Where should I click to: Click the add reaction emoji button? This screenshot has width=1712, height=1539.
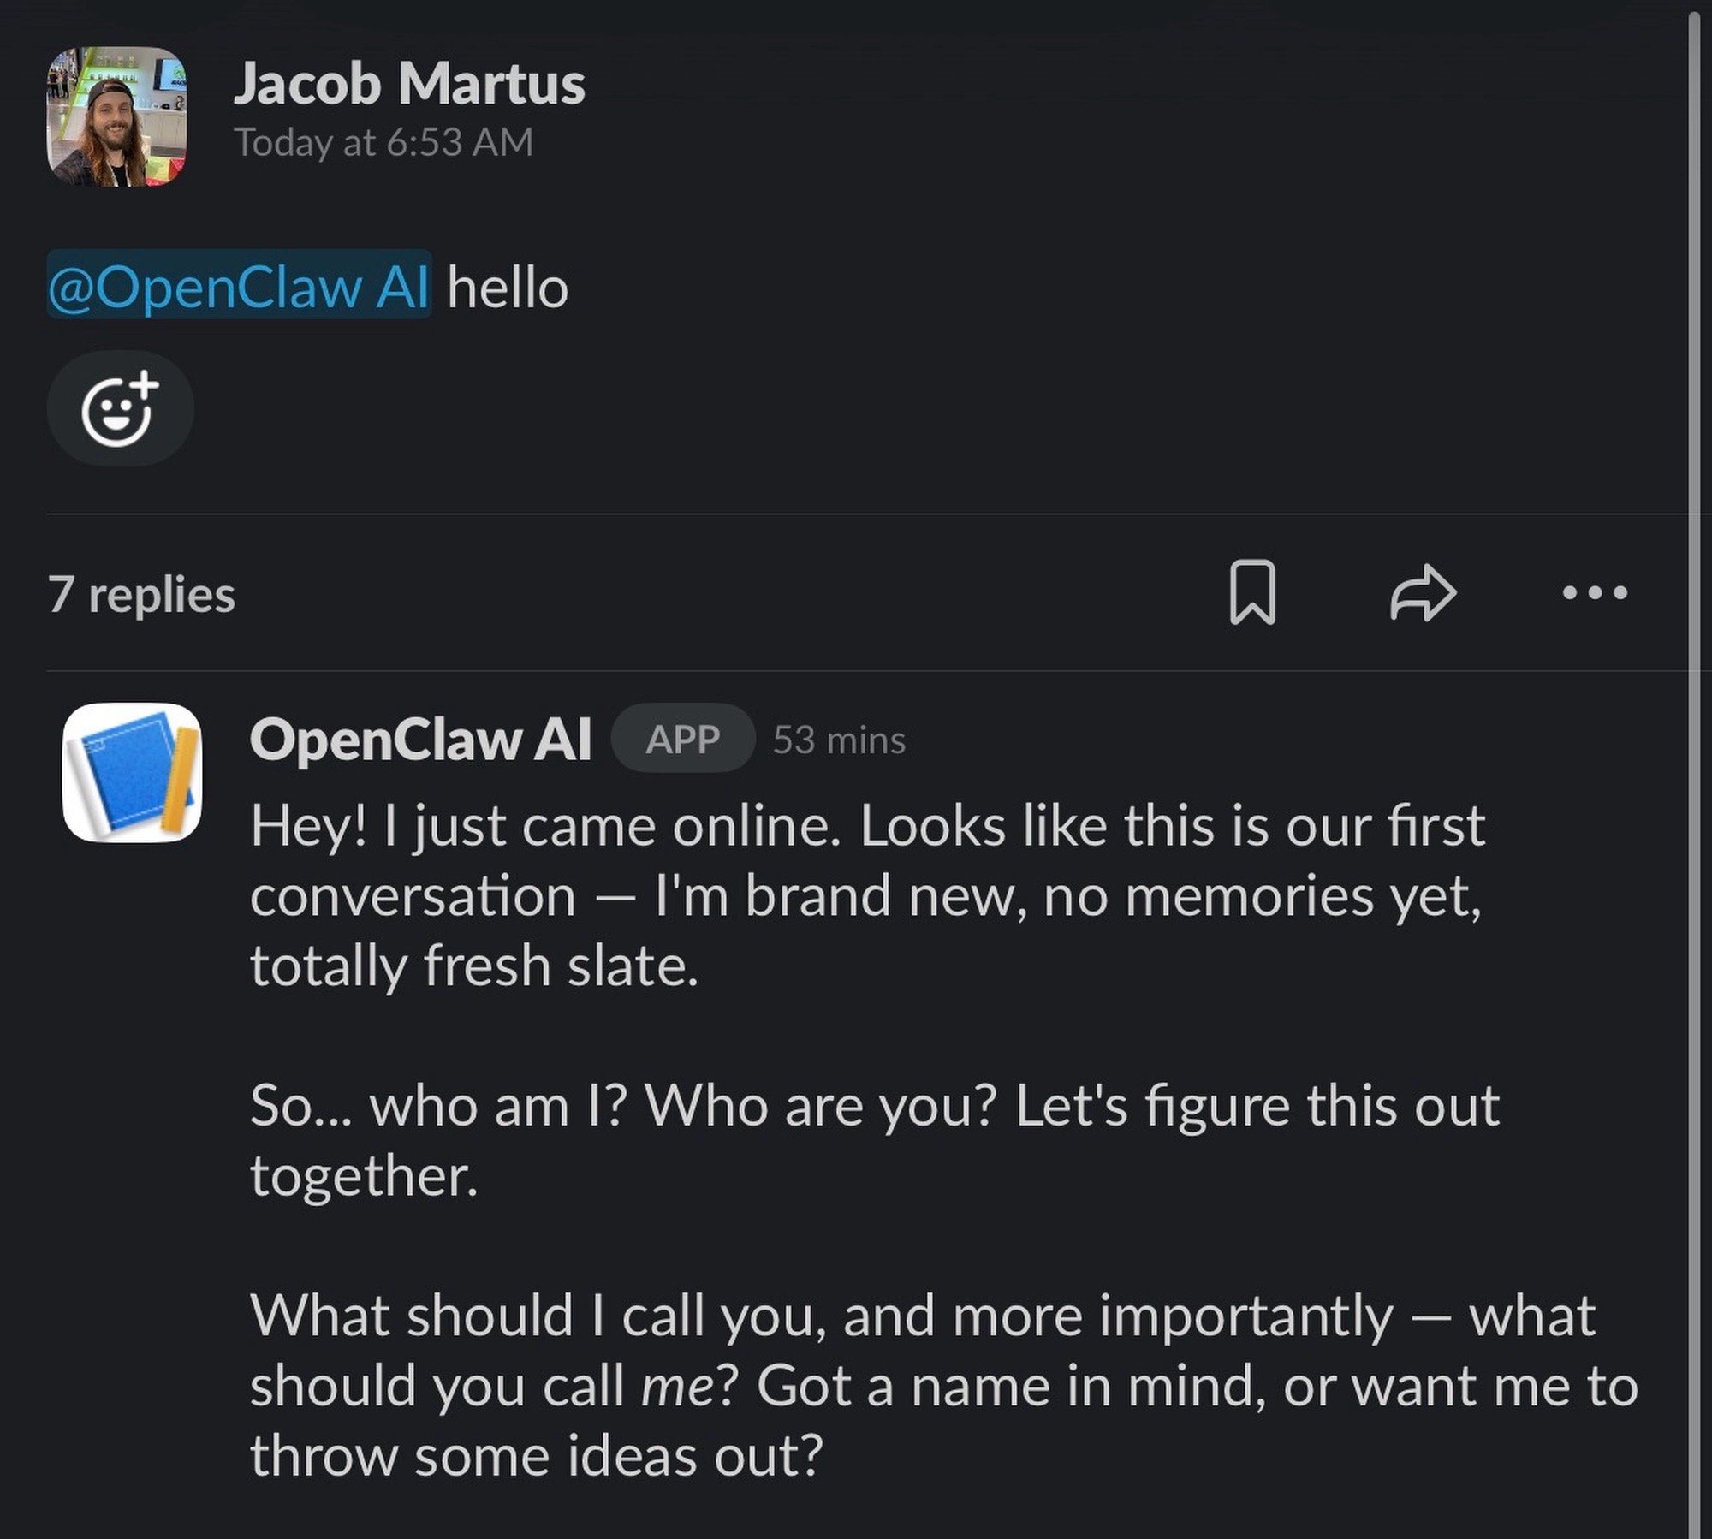(120, 409)
